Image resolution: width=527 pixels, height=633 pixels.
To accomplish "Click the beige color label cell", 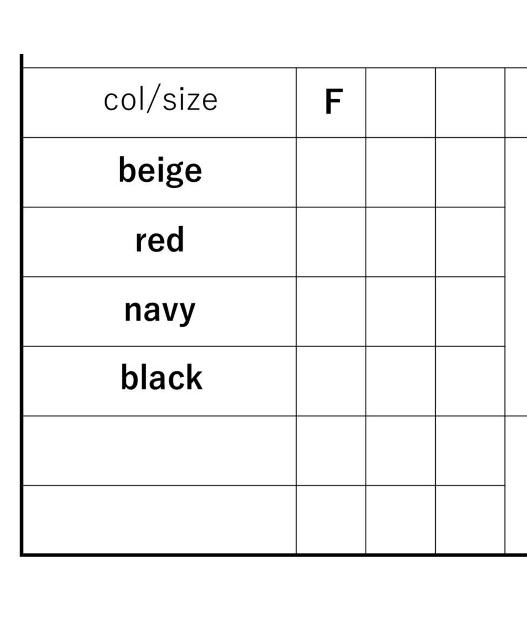I will [x=160, y=172].
